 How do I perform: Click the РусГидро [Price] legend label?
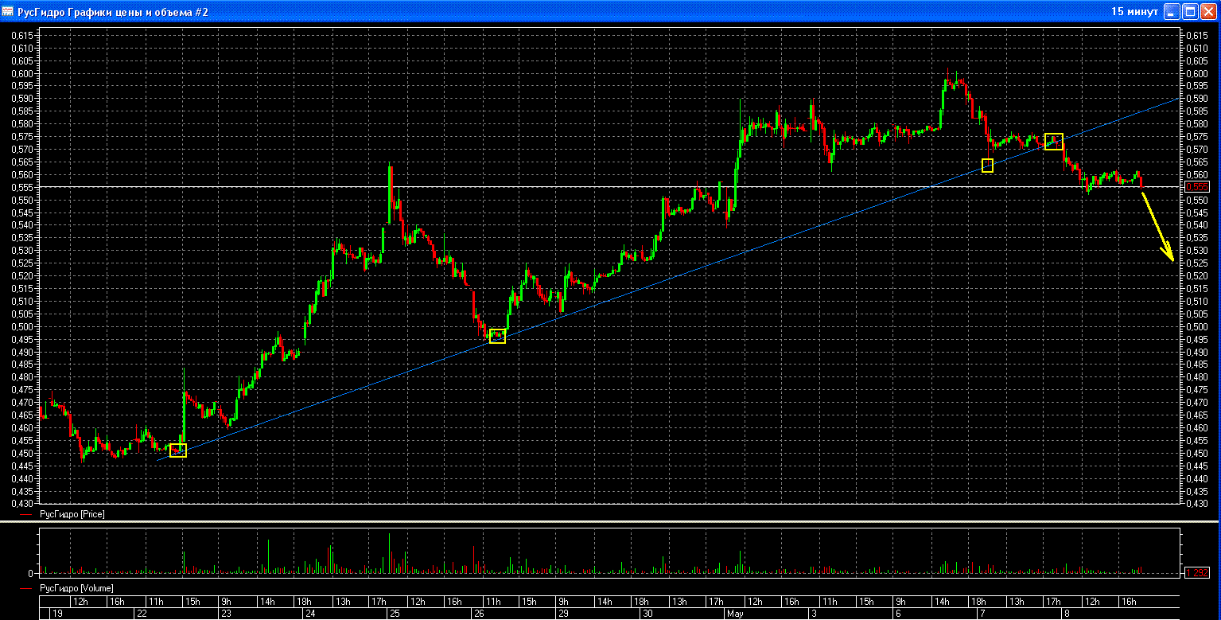(72, 515)
